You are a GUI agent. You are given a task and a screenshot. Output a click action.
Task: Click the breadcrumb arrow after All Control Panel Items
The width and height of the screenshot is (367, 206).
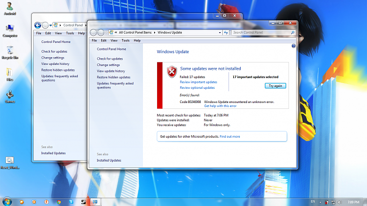[155, 33]
